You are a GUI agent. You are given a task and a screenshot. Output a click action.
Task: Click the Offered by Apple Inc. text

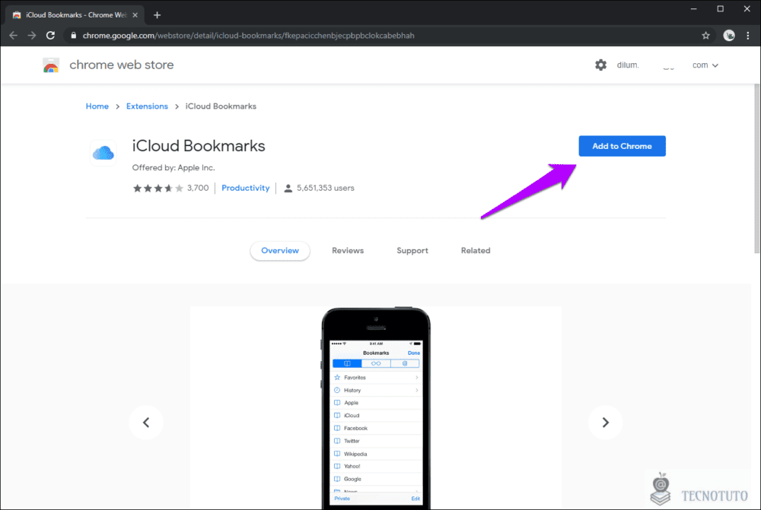pyautogui.click(x=174, y=168)
